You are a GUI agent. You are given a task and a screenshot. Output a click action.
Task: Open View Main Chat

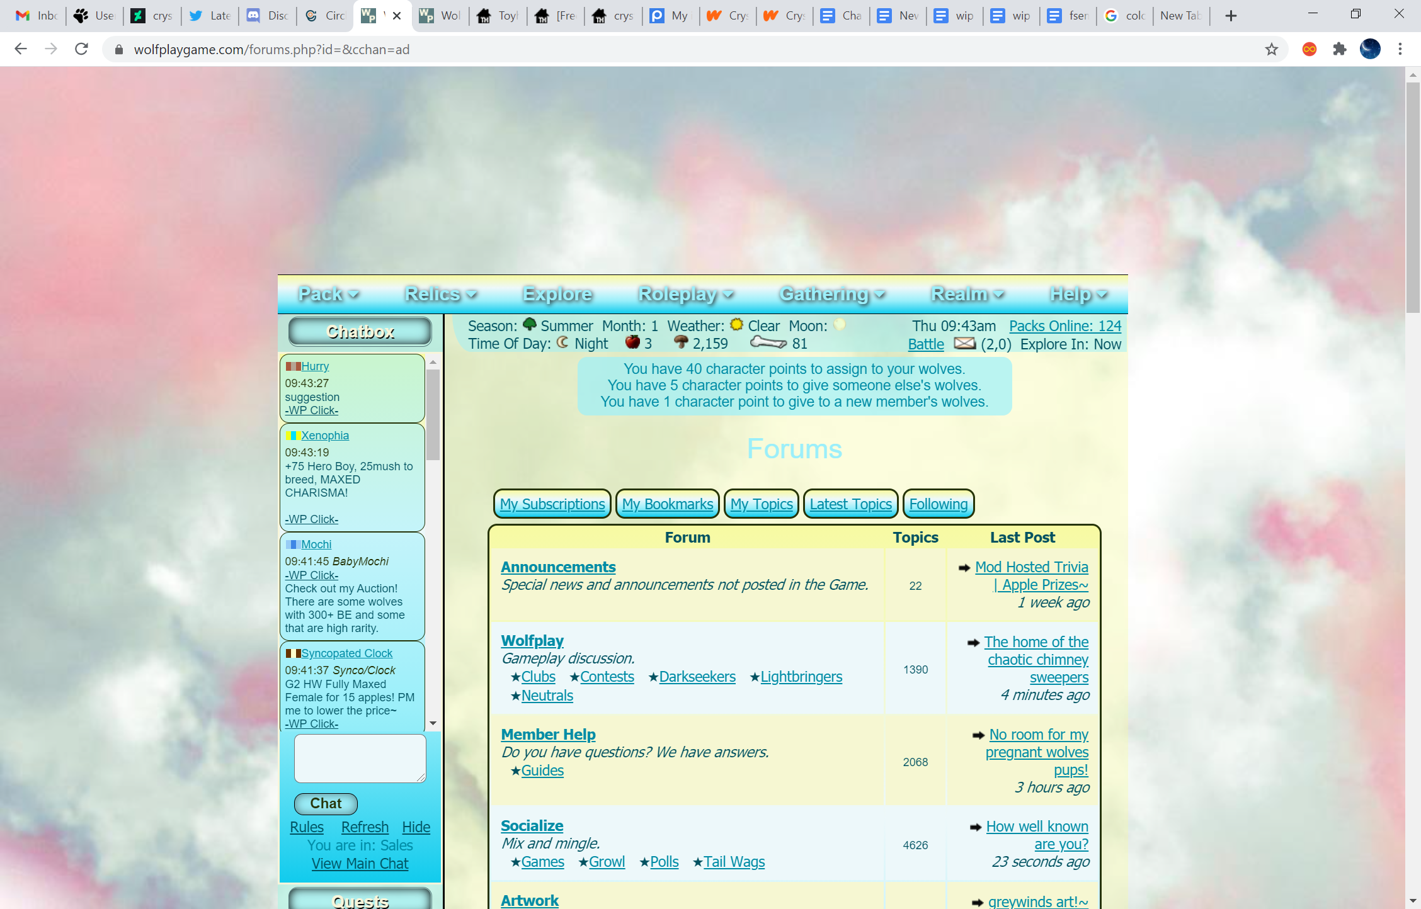click(x=360, y=863)
